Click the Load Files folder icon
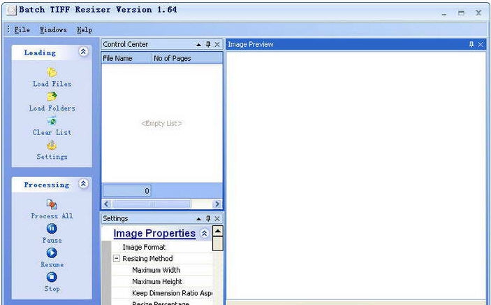This screenshot has height=305, width=491. point(52,72)
